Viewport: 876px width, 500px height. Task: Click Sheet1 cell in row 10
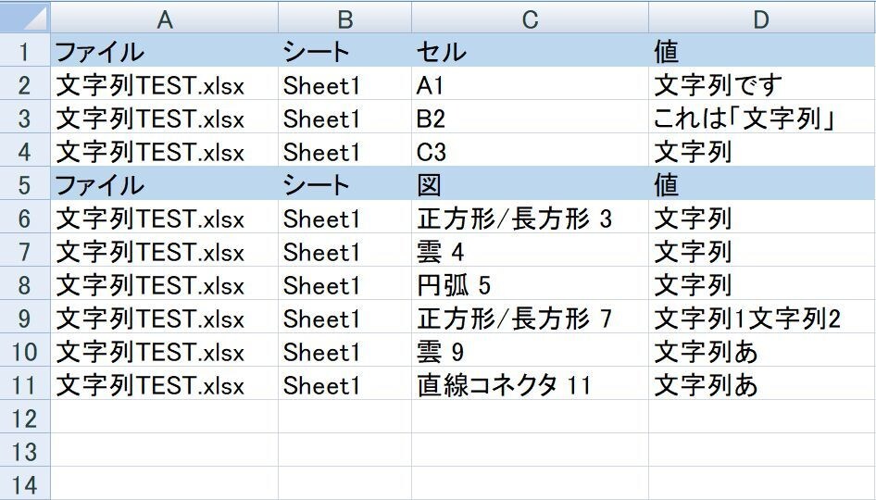[345, 350]
